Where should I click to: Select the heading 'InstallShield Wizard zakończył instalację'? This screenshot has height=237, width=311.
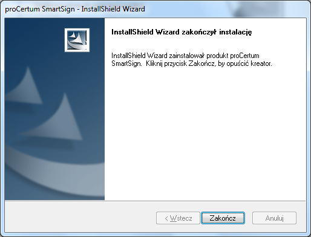coord(182,32)
